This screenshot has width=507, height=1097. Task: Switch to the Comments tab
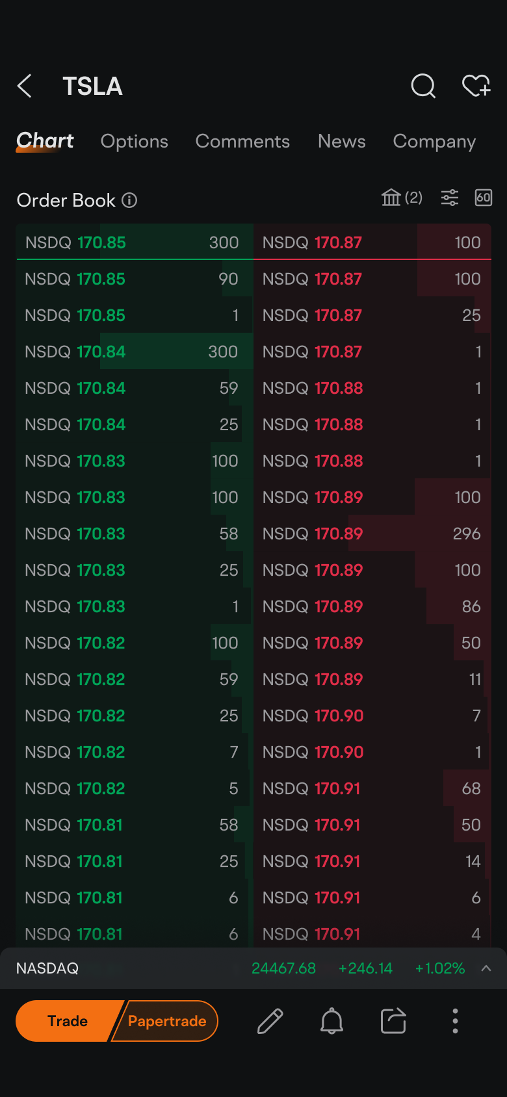[x=242, y=142]
